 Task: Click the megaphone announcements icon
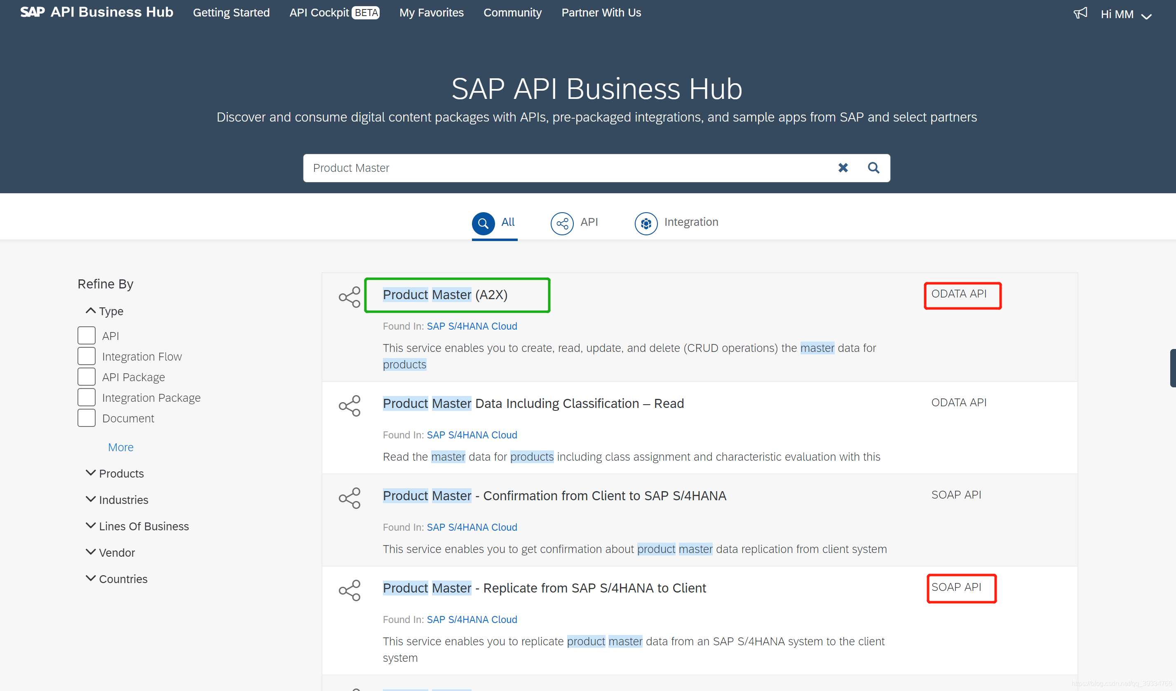coord(1080,13)
